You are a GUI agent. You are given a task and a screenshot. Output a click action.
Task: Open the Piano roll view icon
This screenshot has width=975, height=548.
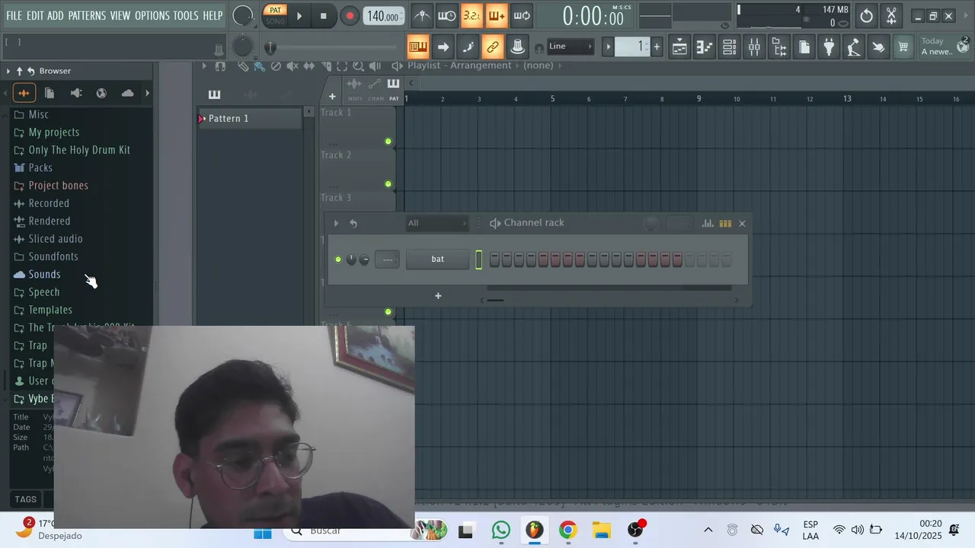coord(705,47)
